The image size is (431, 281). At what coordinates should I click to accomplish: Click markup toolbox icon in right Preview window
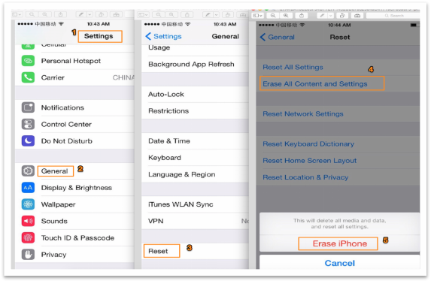pos(357,16)
